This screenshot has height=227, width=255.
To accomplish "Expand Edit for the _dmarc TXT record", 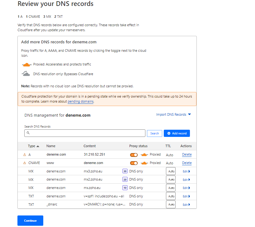I will (x=187, y=205).
